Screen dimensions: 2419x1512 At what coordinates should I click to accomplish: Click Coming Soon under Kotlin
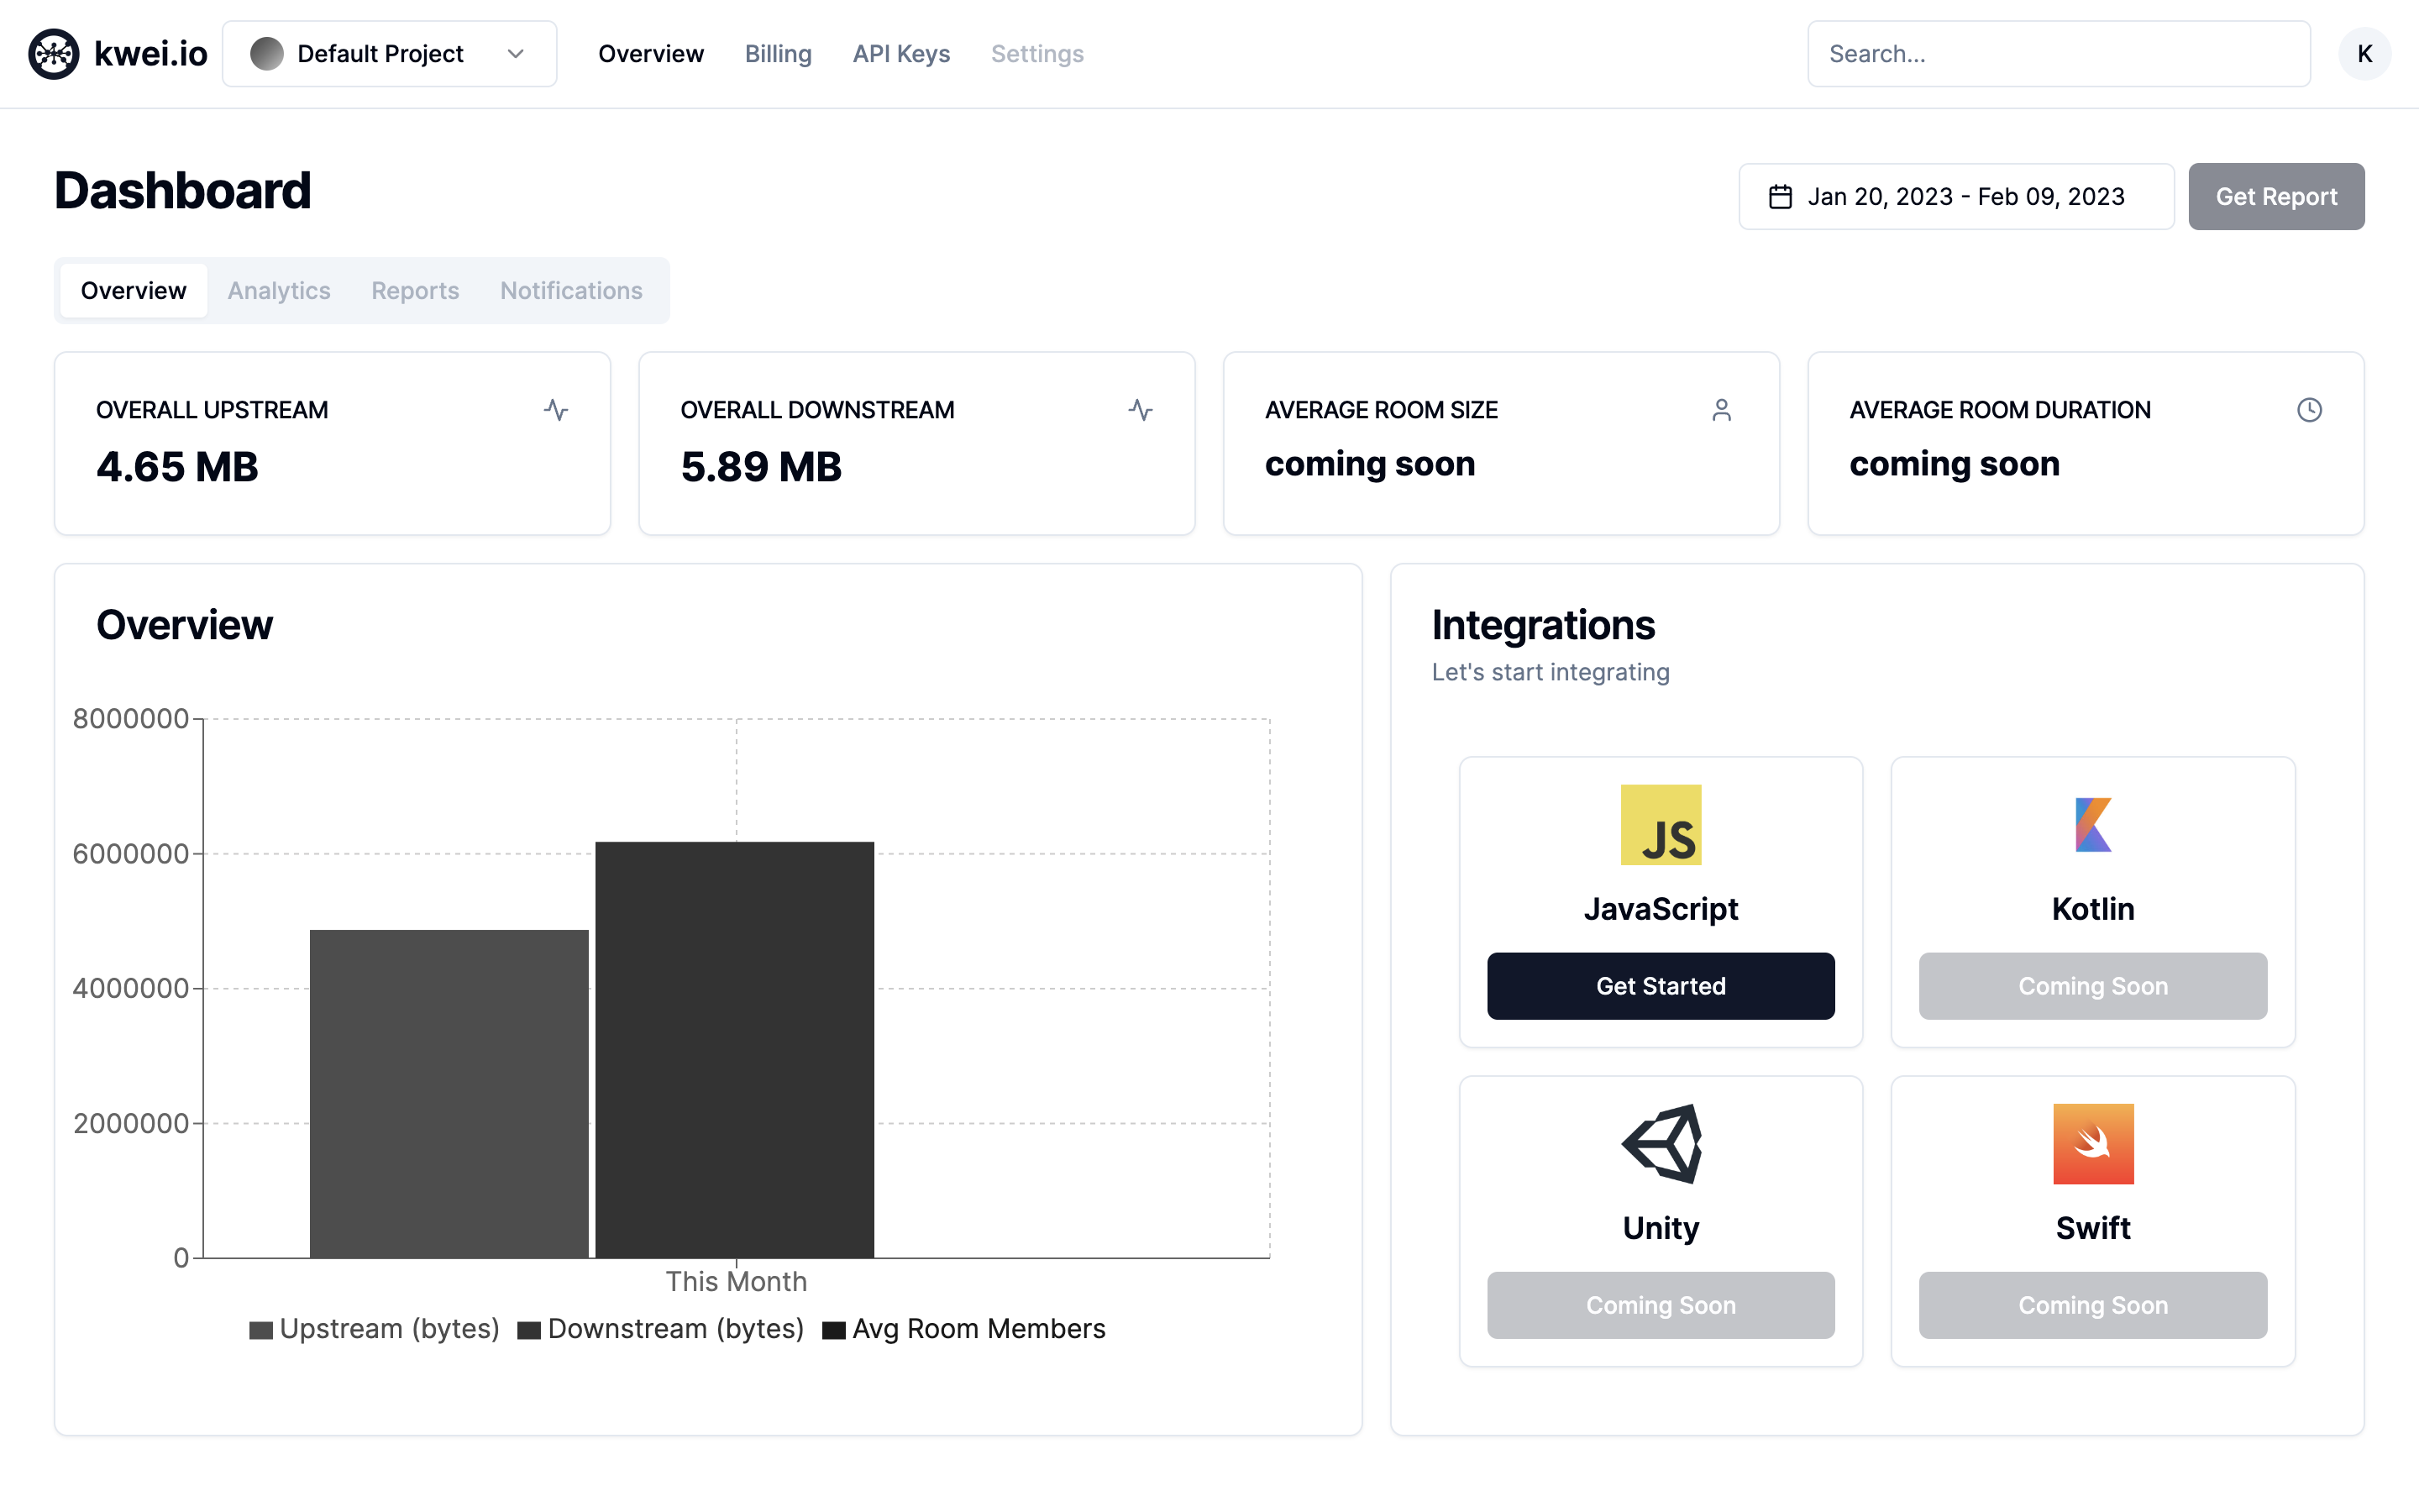pos(2093,986)
